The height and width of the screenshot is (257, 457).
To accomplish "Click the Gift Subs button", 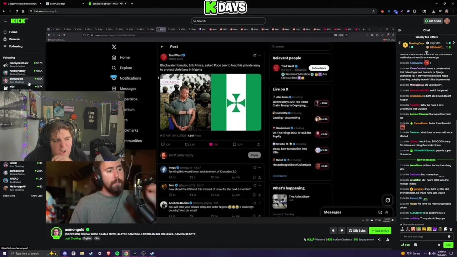I will click(x=357, y=231).
